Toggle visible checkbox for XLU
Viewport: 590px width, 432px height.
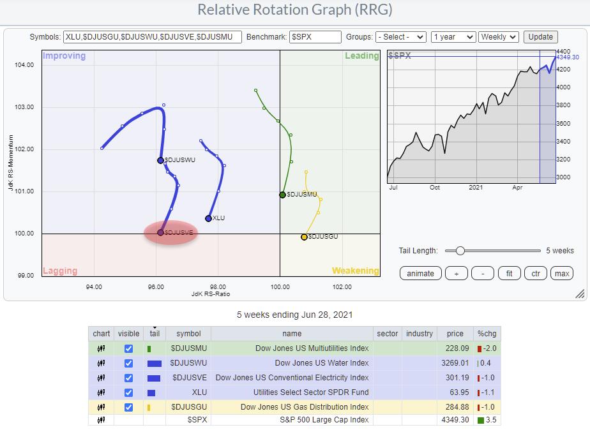click(x=128, y=392)
